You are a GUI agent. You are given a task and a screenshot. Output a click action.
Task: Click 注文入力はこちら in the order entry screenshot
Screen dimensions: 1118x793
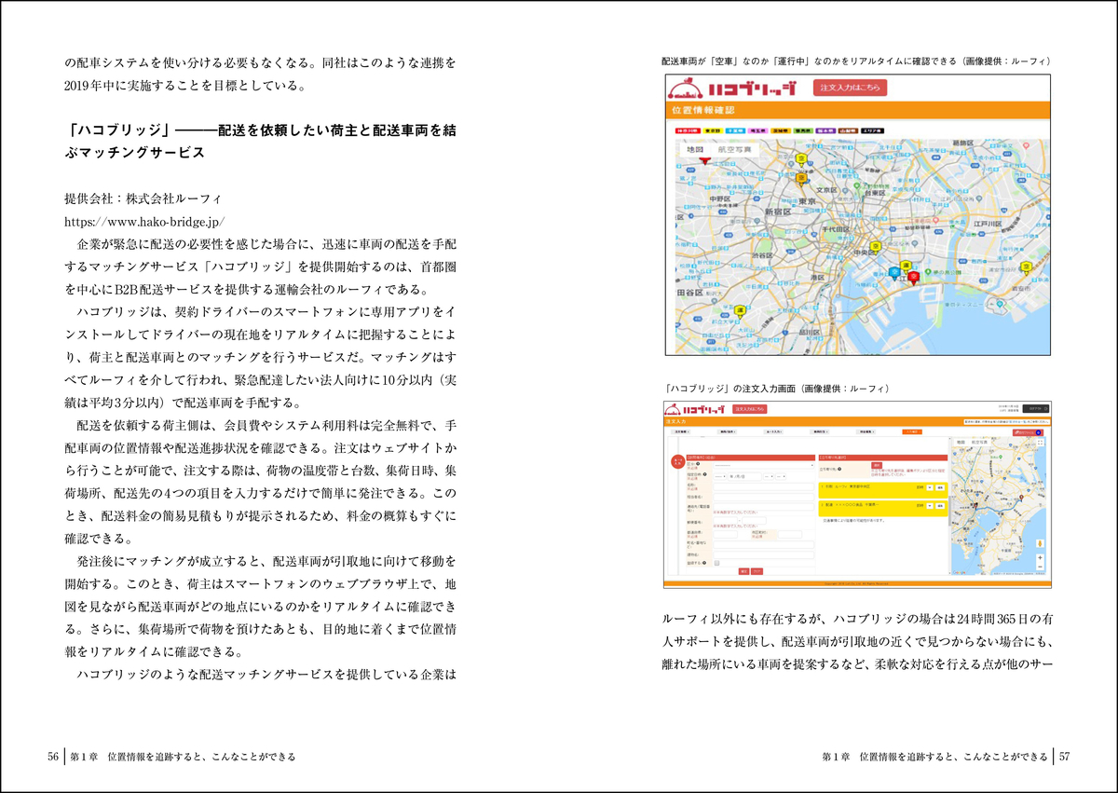750,409
